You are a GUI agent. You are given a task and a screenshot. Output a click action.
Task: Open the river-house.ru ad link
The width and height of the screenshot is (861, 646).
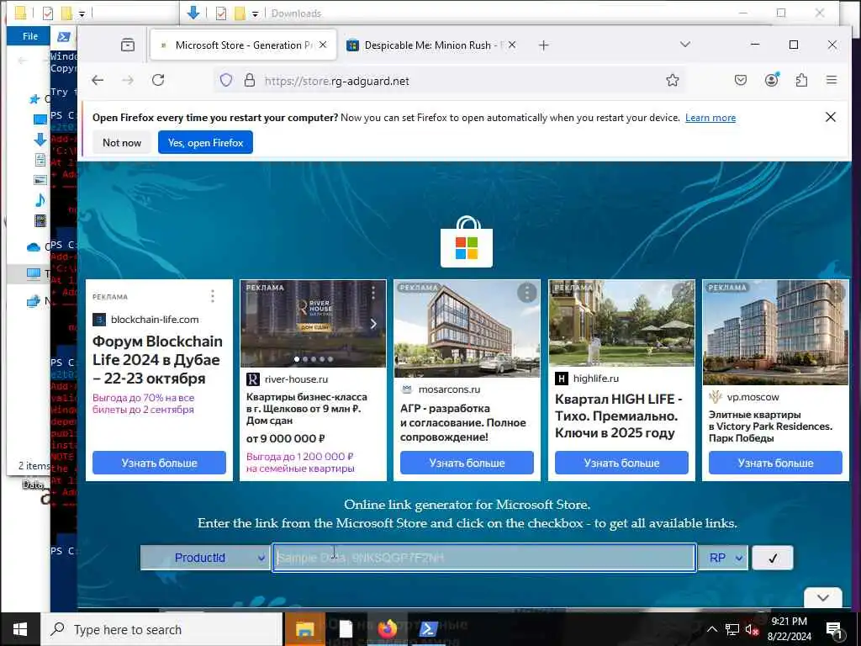296,379
